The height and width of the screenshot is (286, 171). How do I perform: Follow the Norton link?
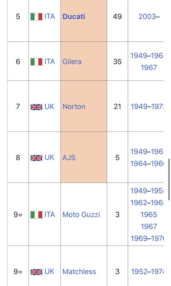click(74, 107)
